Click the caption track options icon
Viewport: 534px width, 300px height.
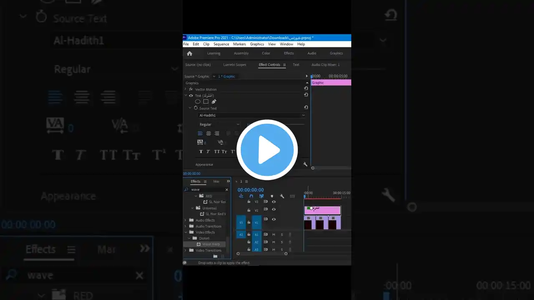tap(292, 196)
